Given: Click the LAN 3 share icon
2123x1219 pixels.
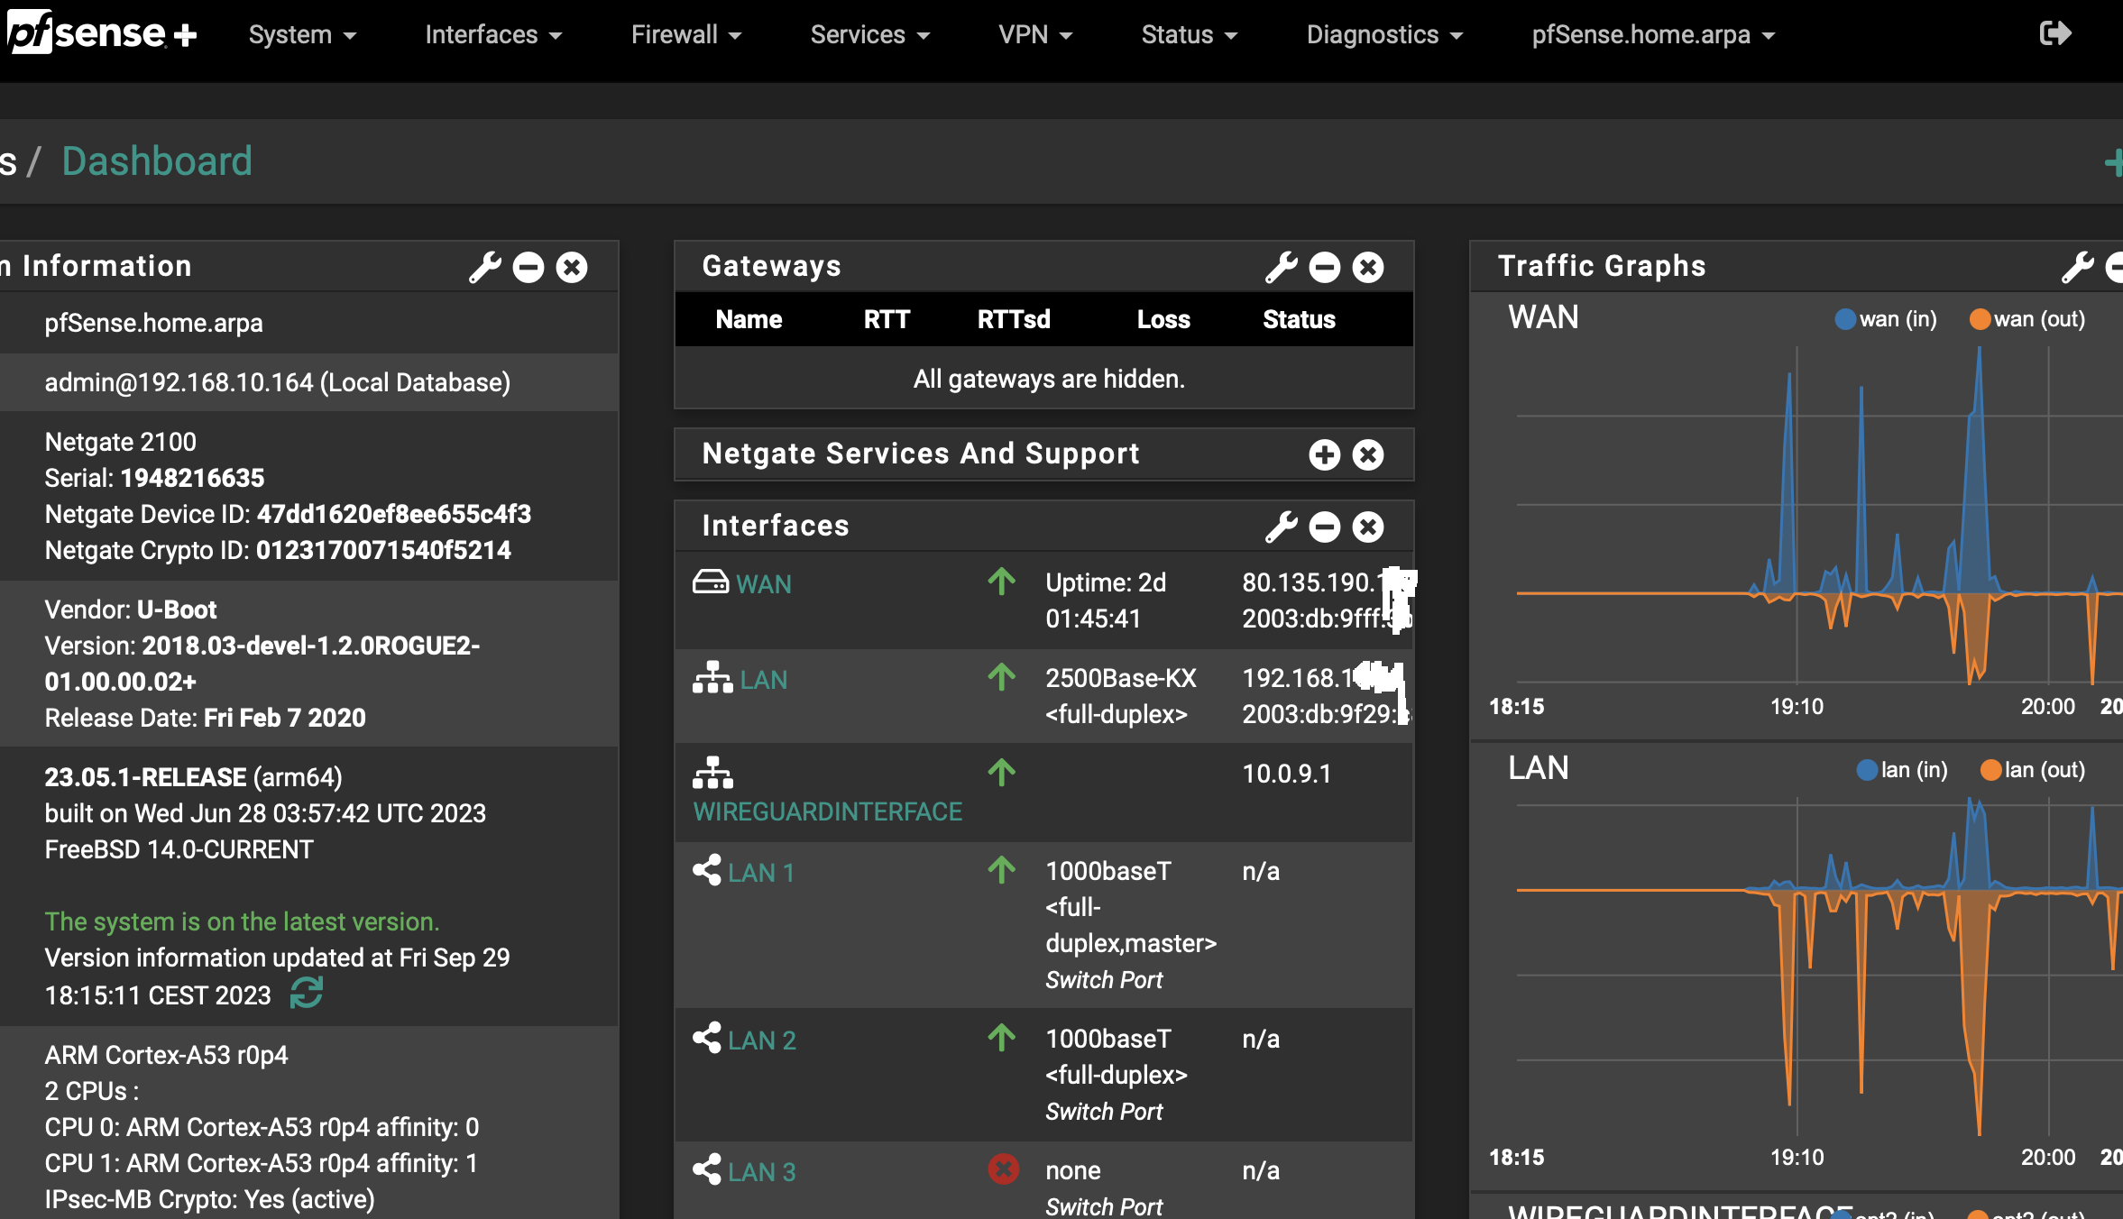Looking at the screenshot, I should 707,1170.
